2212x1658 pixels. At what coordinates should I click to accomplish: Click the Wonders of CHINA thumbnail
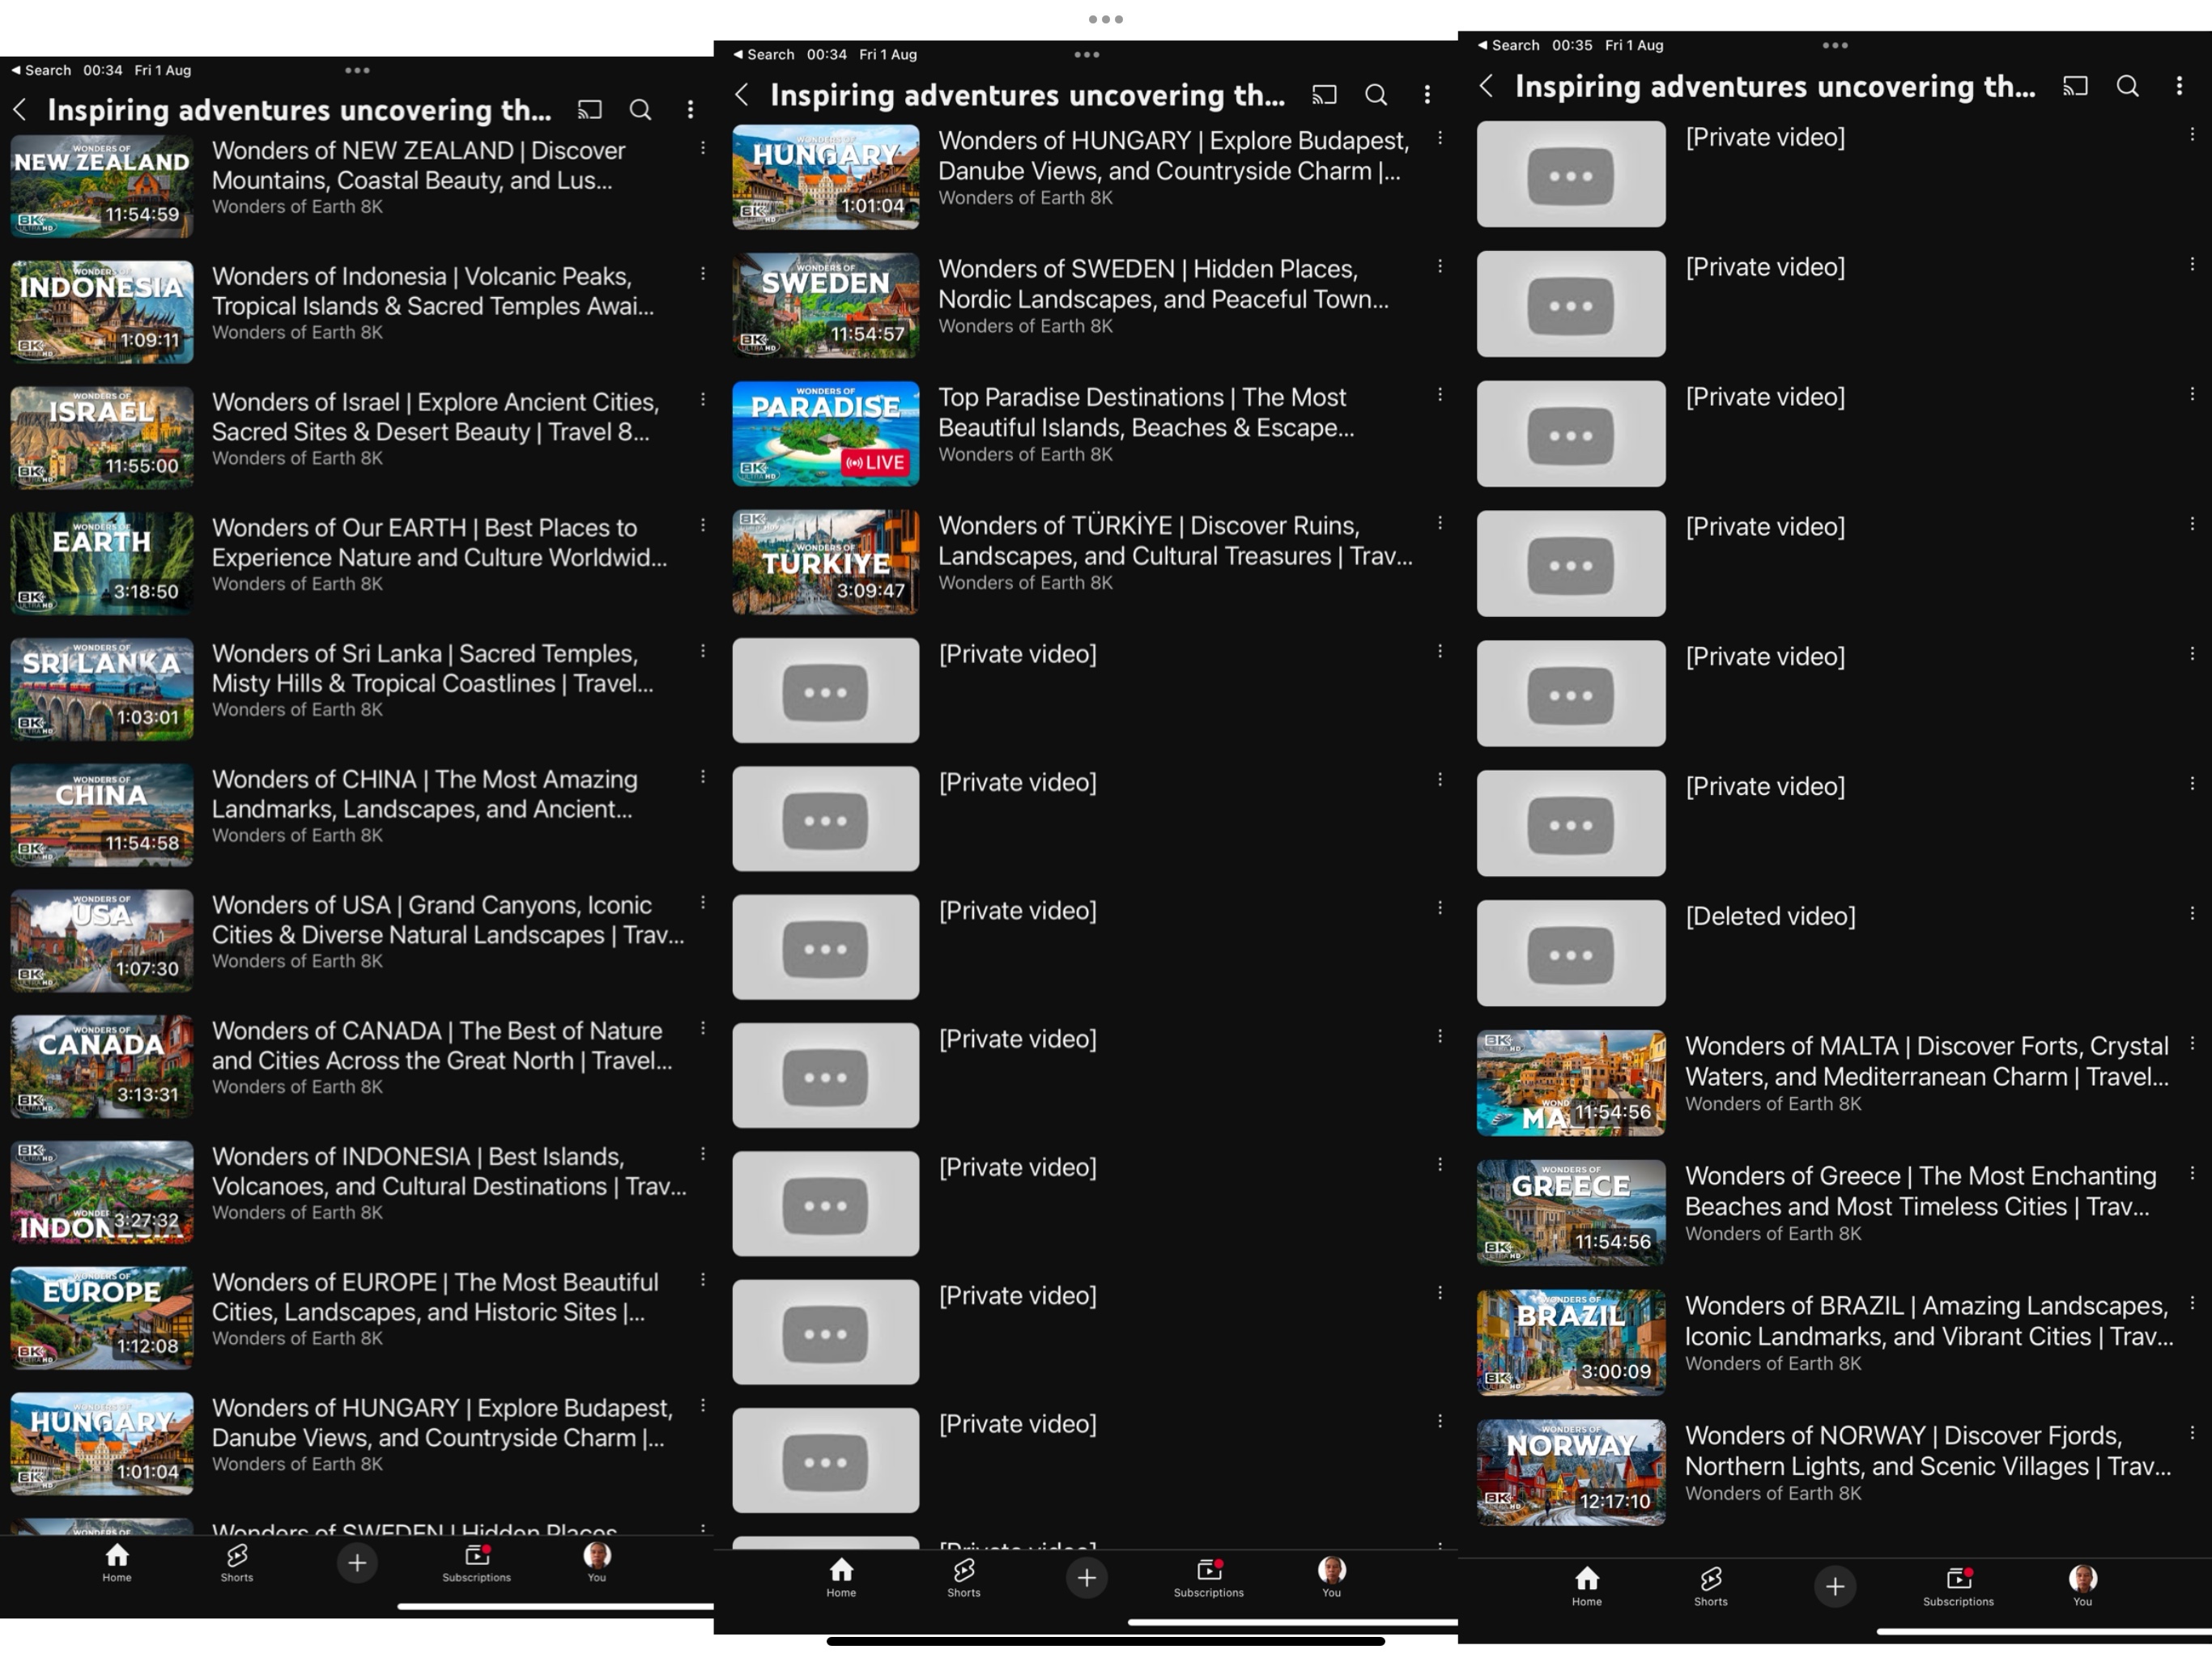[x=102, y=815]
